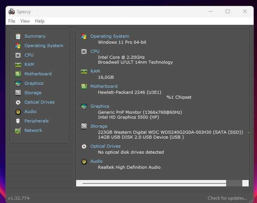Open the Network section from sidebar
This screenshot has width=257, height=203.
[x=33, y=130]
